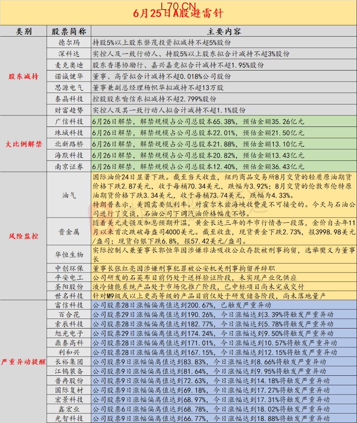Click the 主要内容 column header
This screenshot has height=423, width=357.
[x=224, y=31]
